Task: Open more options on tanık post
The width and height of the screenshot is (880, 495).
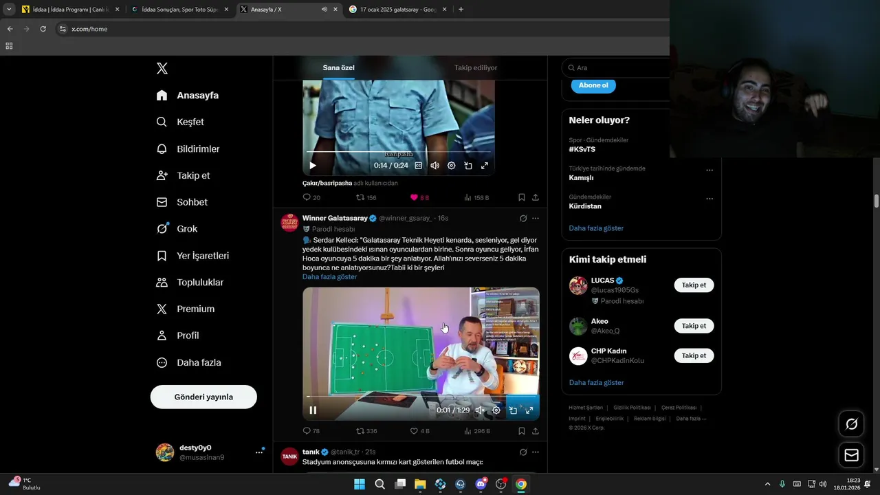Action: (x=536, y=452)
